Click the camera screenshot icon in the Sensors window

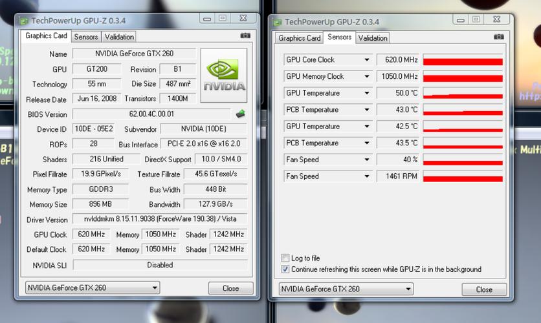pos(499,37)
